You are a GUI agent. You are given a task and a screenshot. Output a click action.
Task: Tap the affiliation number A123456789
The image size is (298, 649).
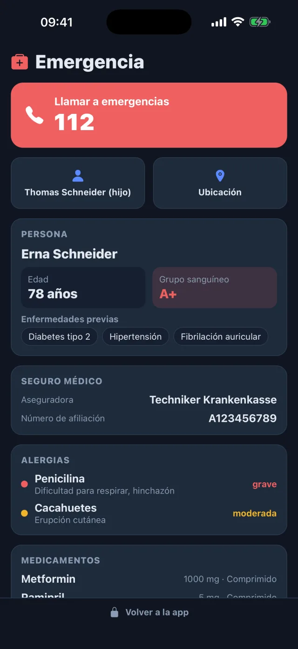click(x=243, y=419)
